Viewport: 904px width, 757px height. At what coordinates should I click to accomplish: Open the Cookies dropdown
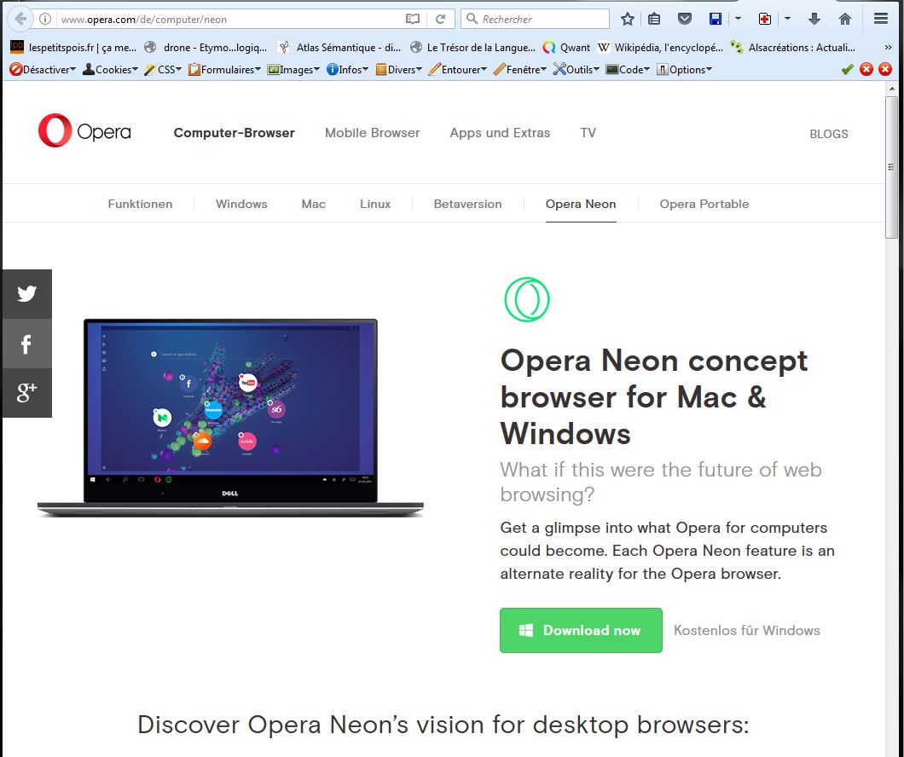[110, 70]
